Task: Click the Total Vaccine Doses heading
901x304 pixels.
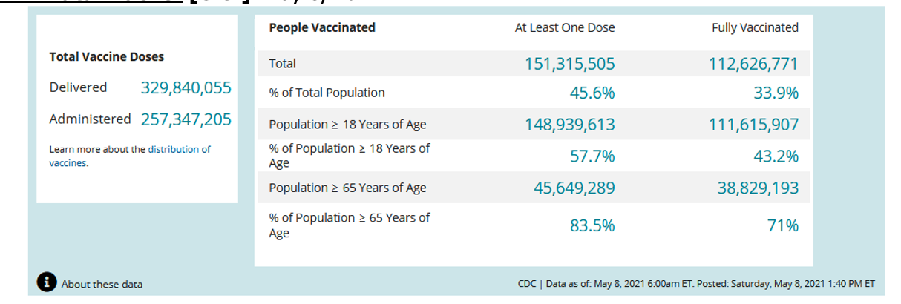Action: point(107,56)
